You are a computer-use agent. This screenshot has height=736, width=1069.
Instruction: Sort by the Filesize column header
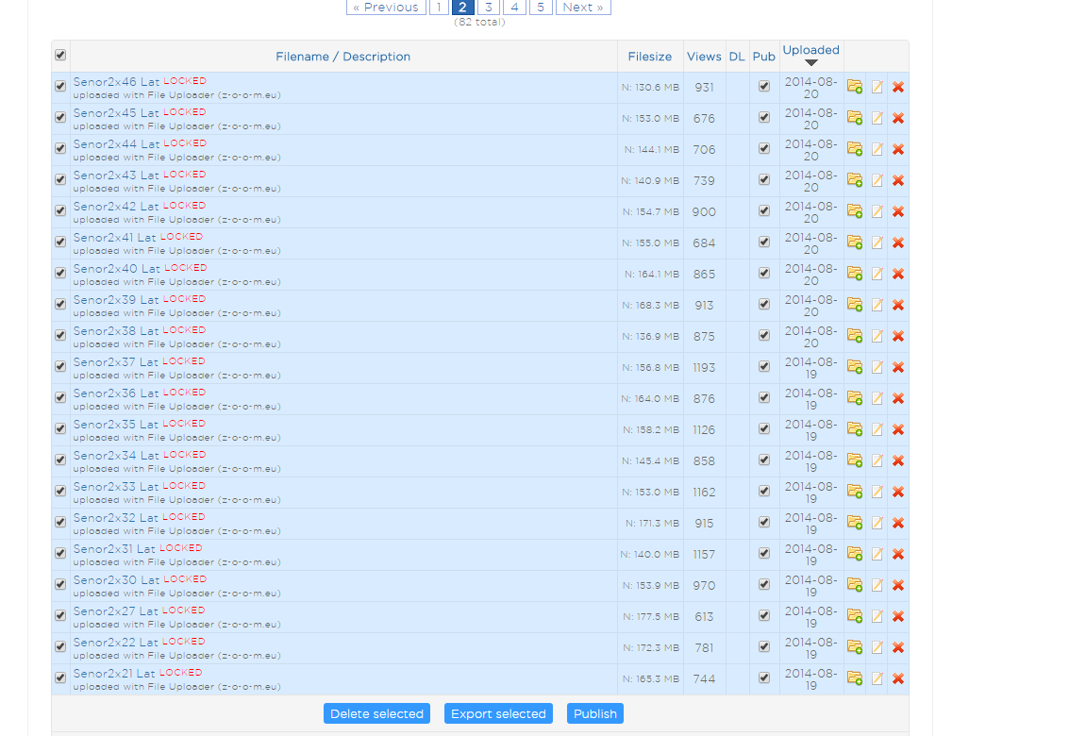click(649, 57)
